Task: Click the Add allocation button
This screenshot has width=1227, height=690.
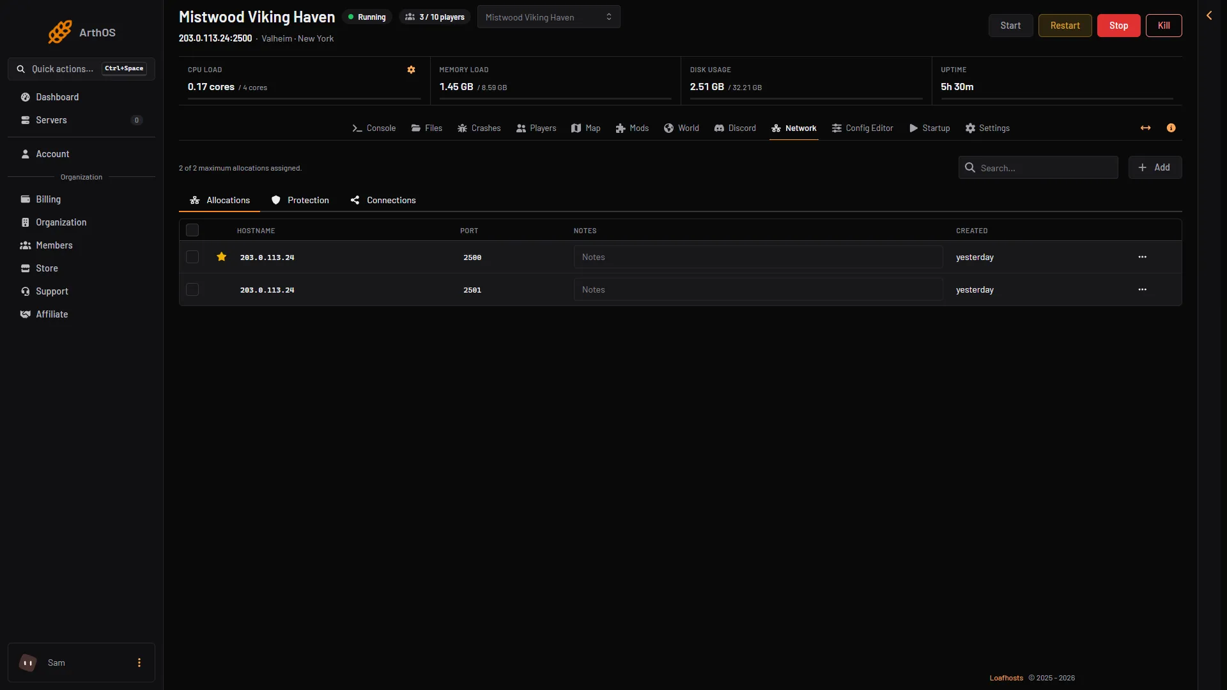Action: point(1155,167)
